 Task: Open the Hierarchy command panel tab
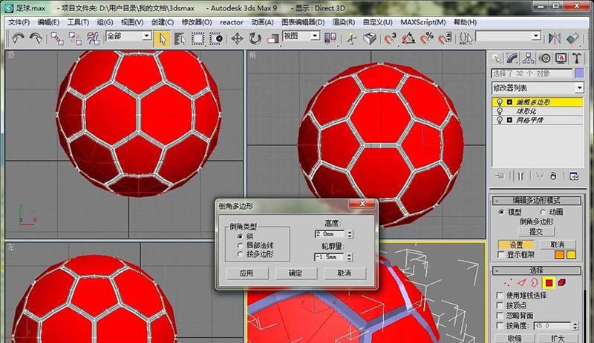click(528, 59)
